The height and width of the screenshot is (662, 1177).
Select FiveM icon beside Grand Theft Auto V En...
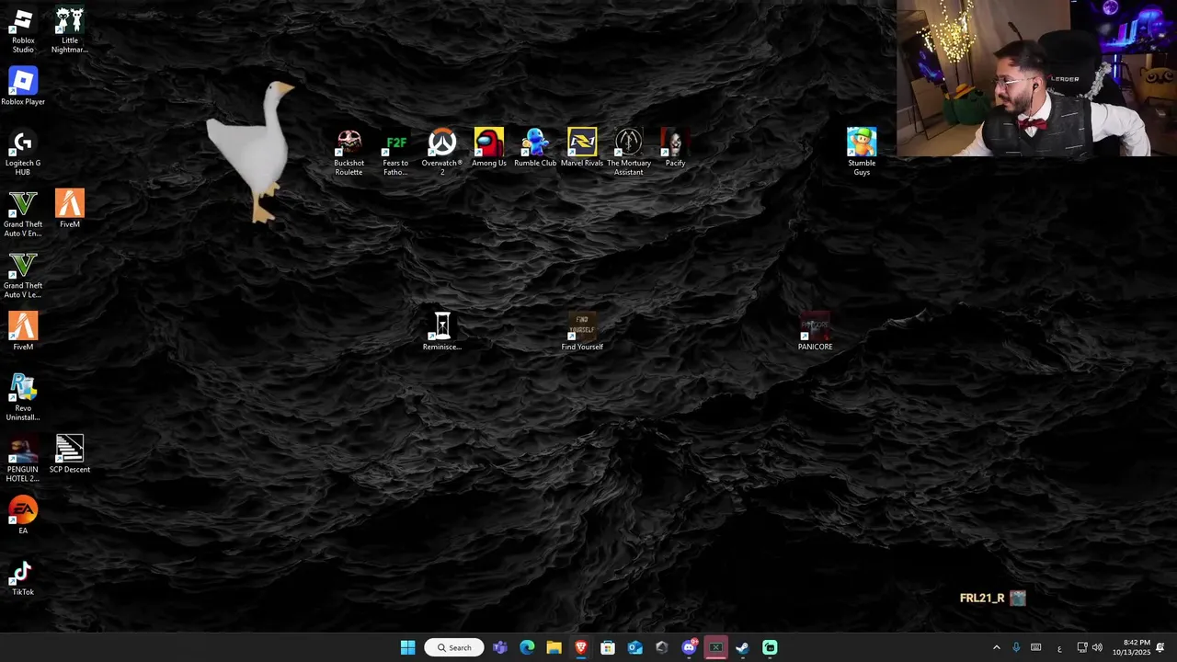click(70, 210)
